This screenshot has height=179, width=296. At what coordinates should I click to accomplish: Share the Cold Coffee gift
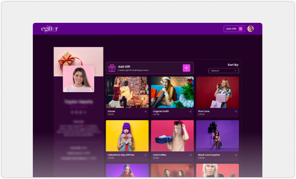[x=191, y=155]
